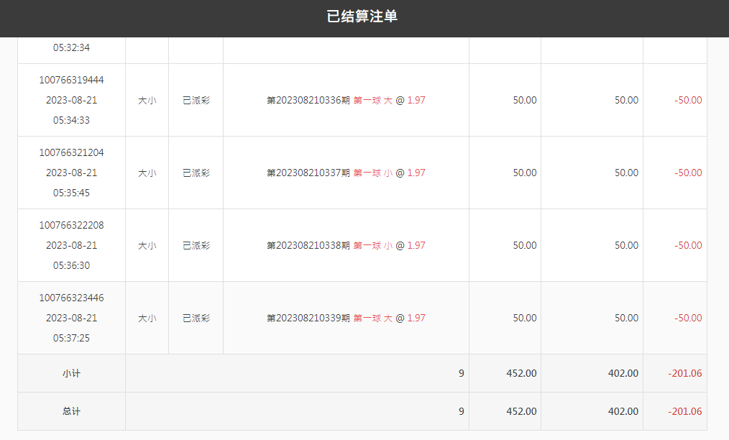Click the 452.00 amount in 总计 row
Viewport: 729px width, 440px height.
521,411
